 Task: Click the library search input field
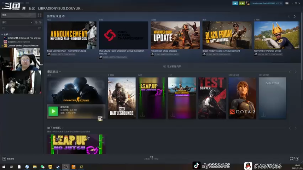click(x=21, y=28)
